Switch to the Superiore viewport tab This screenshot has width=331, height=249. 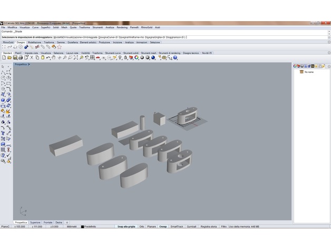35,223
